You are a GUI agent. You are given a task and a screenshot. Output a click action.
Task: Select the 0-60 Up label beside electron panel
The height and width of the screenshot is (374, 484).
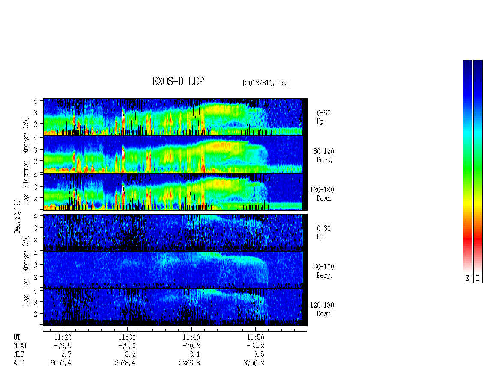[323, 117]
